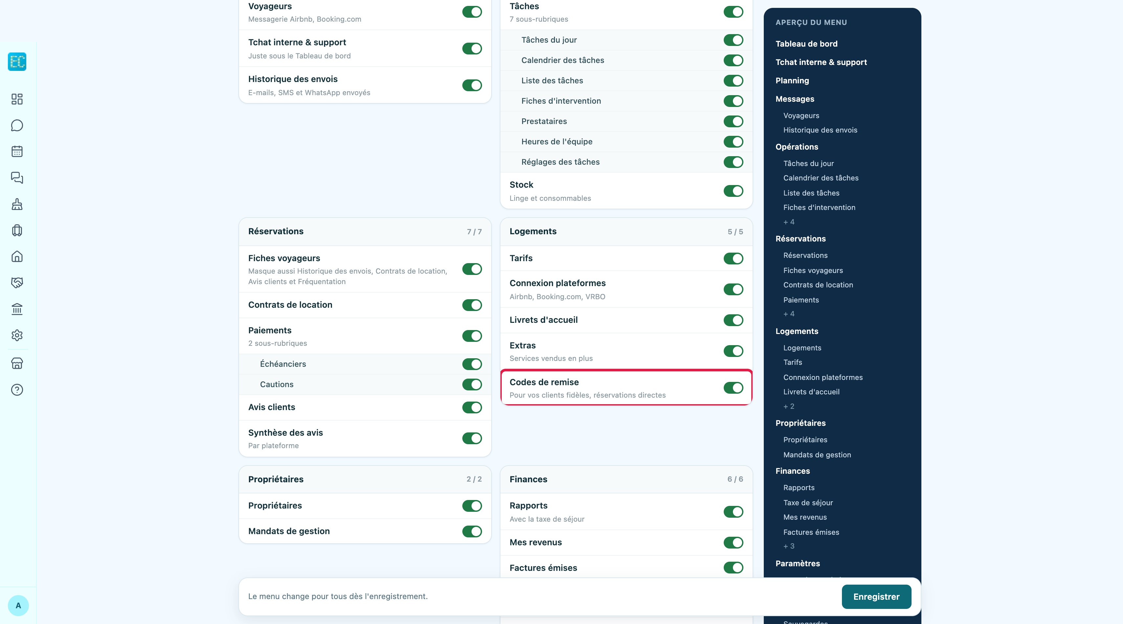Open the gear settings icon in sidebar

pyautogui.click(x=17, y=335)
